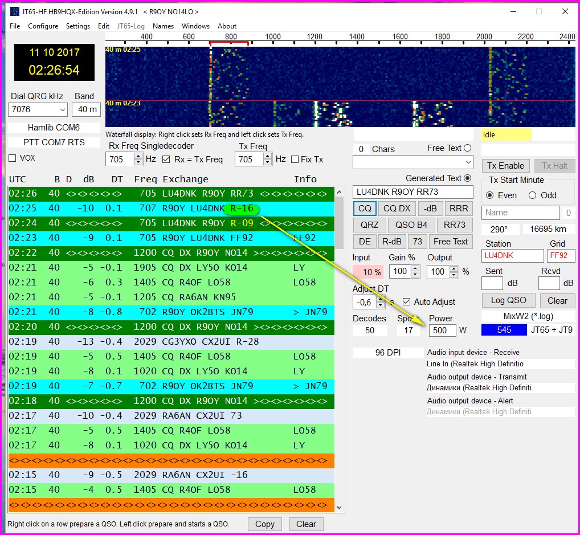
Task: Click the JT65-HF app icon in title bar
Action: click(x=14, y=11)
